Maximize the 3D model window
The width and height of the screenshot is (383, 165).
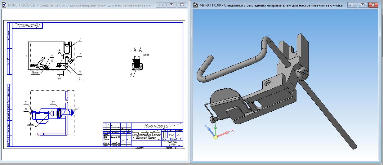364,5
